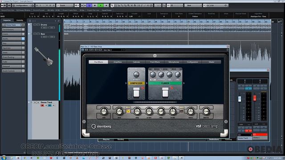Click the bass guitar track picture
The height and width of the screenshot is (160, 285).
coord(44,56)
